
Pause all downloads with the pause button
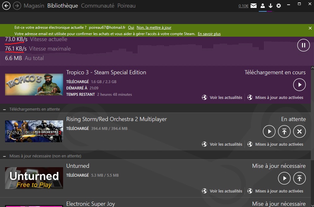click(303, 46)
